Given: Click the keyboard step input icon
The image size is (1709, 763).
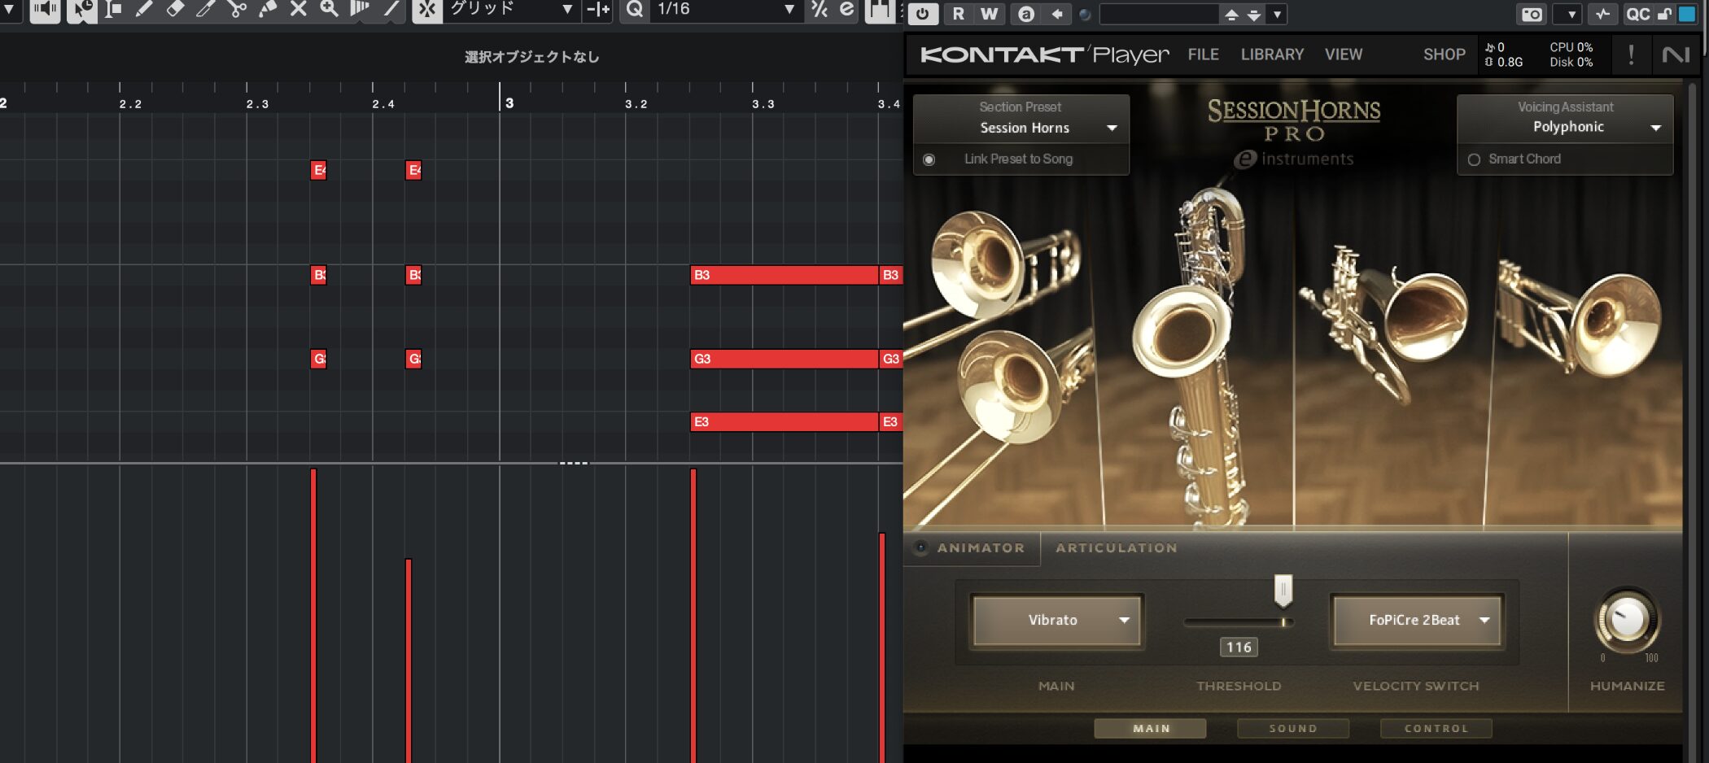Looking at the screenshot, I should click(x=879, y=10).
